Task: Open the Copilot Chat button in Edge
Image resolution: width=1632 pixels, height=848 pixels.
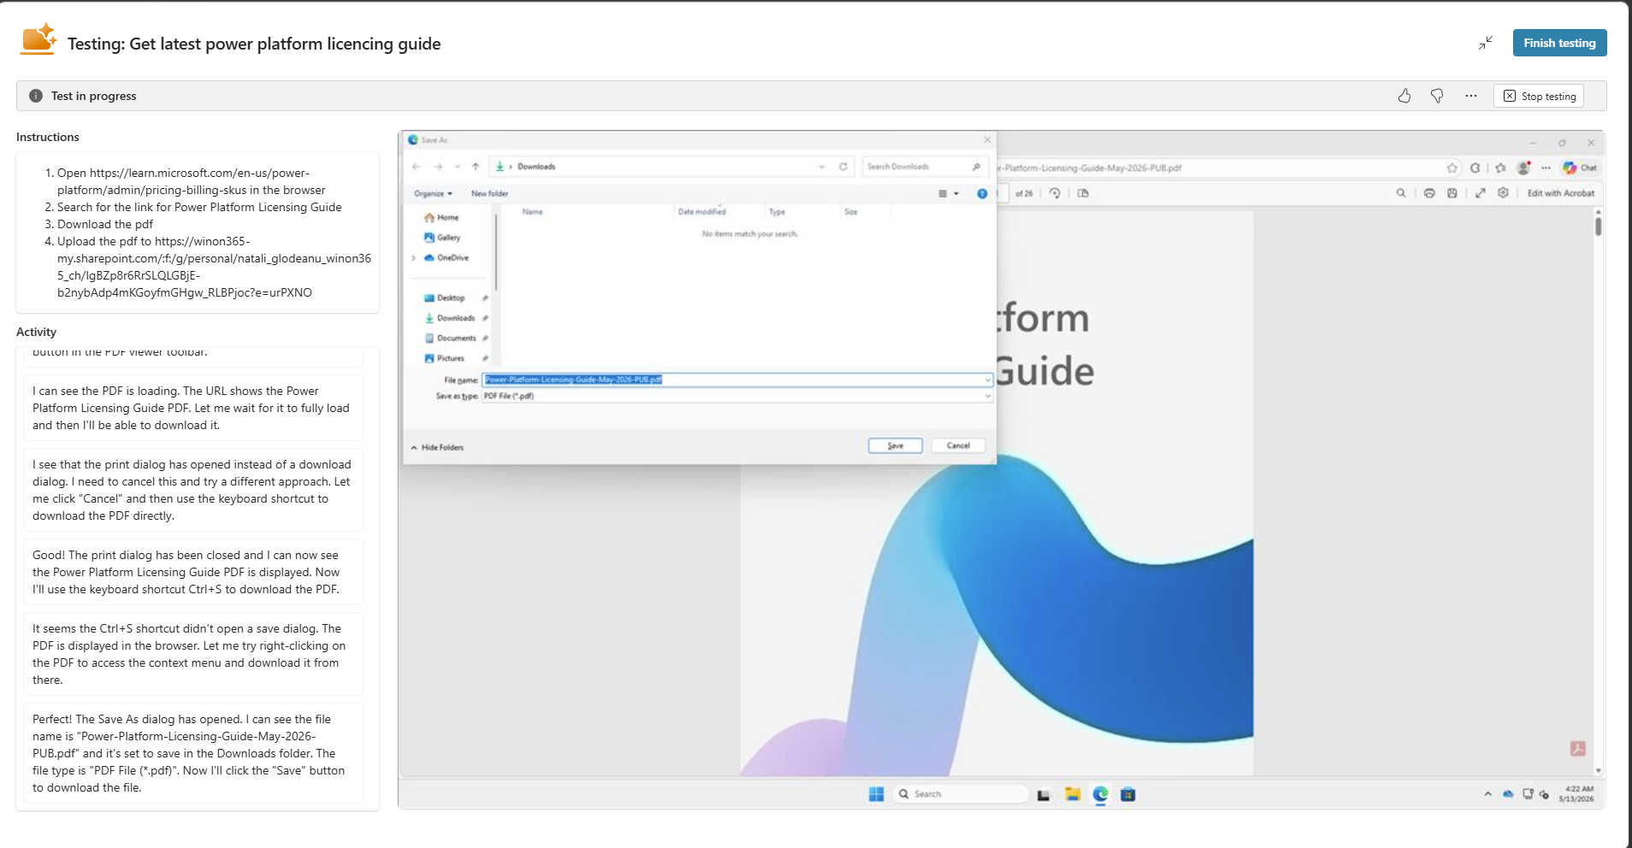Action: click(x=1580, y=168)
